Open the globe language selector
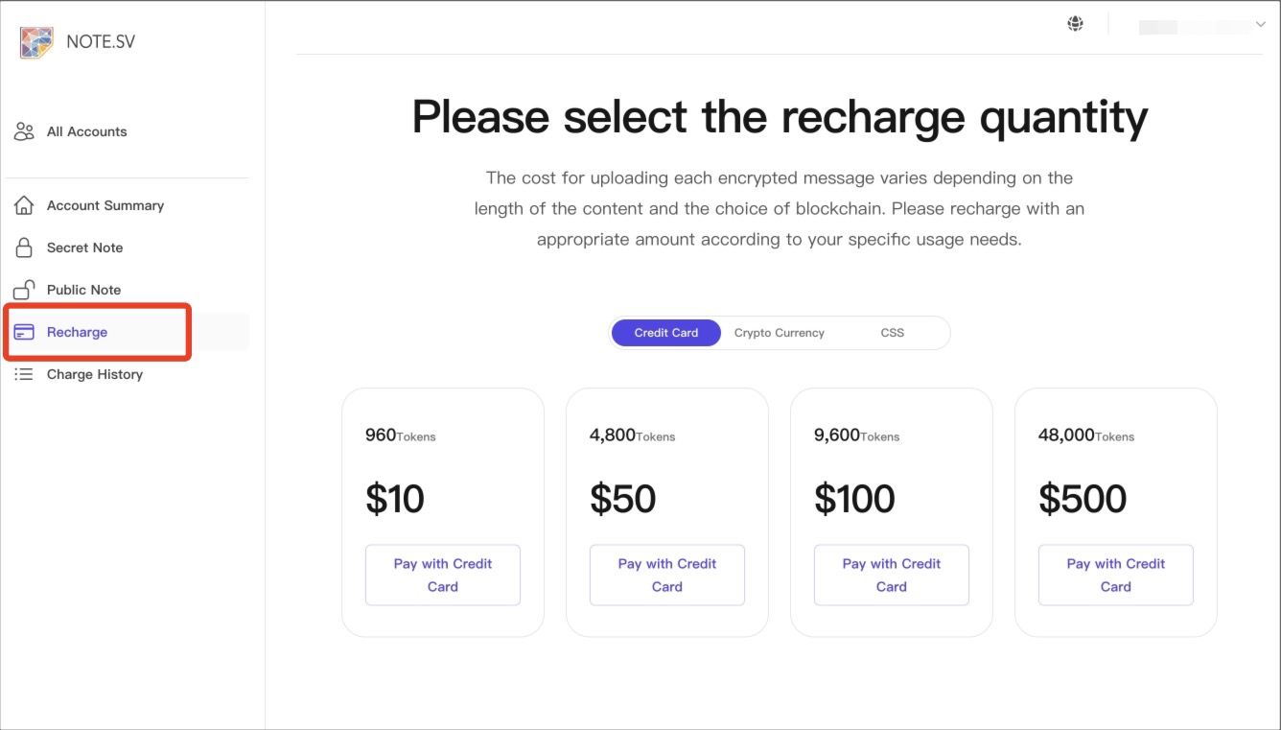The height and width of the screenshot is (730, 1281). click(x=1076, y=24)
